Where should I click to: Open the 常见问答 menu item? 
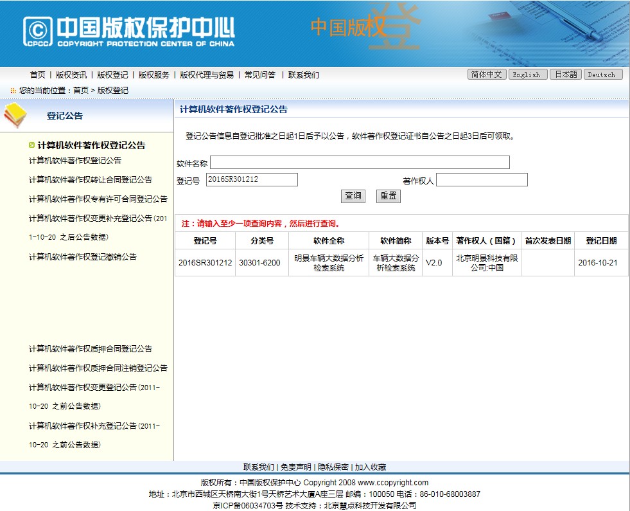click(x=260, y=75)
